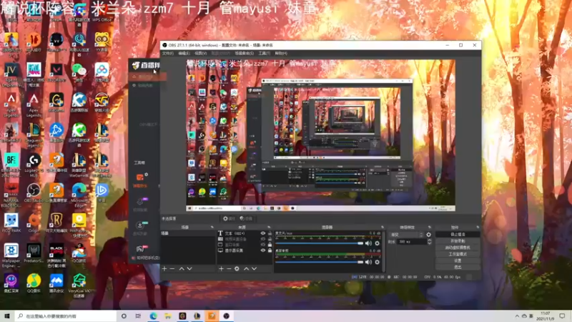Move the scene up in the Scenes panel

coord(182,269)
